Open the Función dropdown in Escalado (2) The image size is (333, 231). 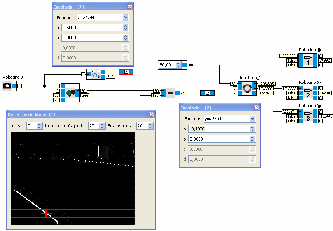(253, 118)
